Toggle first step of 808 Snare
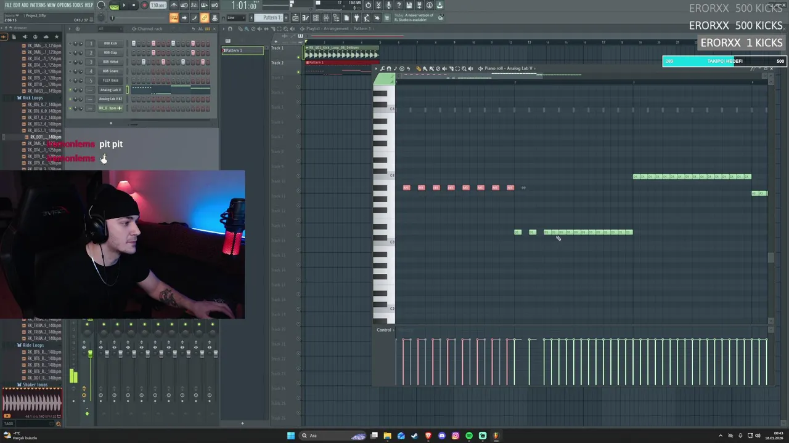Screen dimensions: 789x443 tap(134, 71)
